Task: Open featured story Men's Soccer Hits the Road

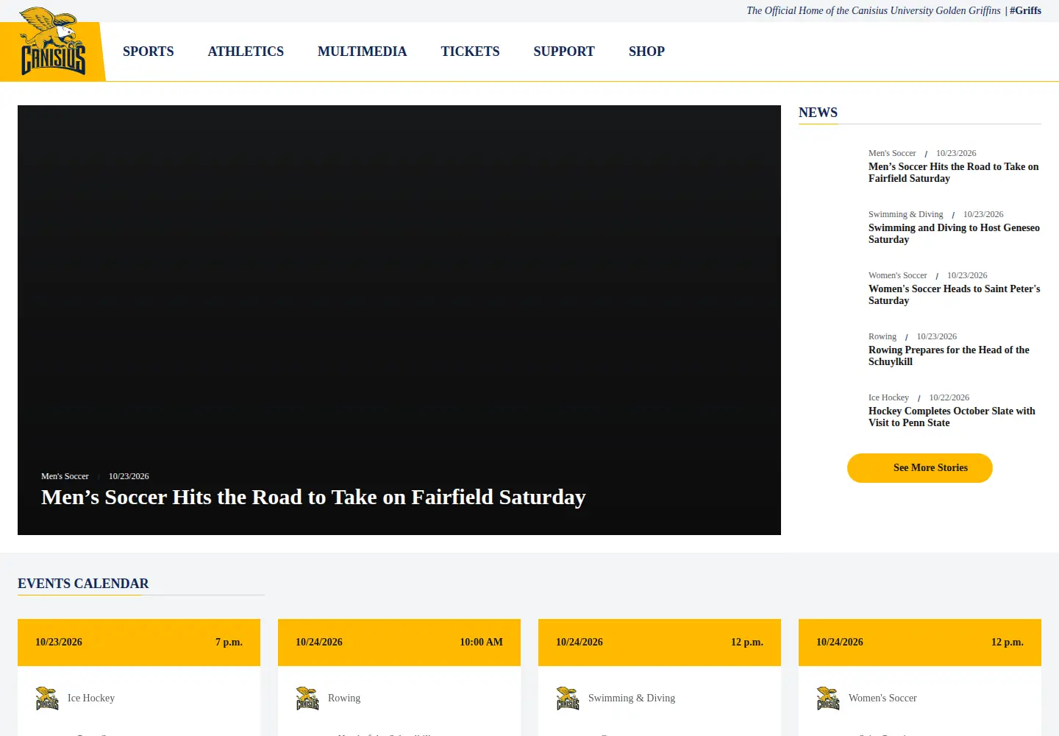Action: tap(313, 498)
